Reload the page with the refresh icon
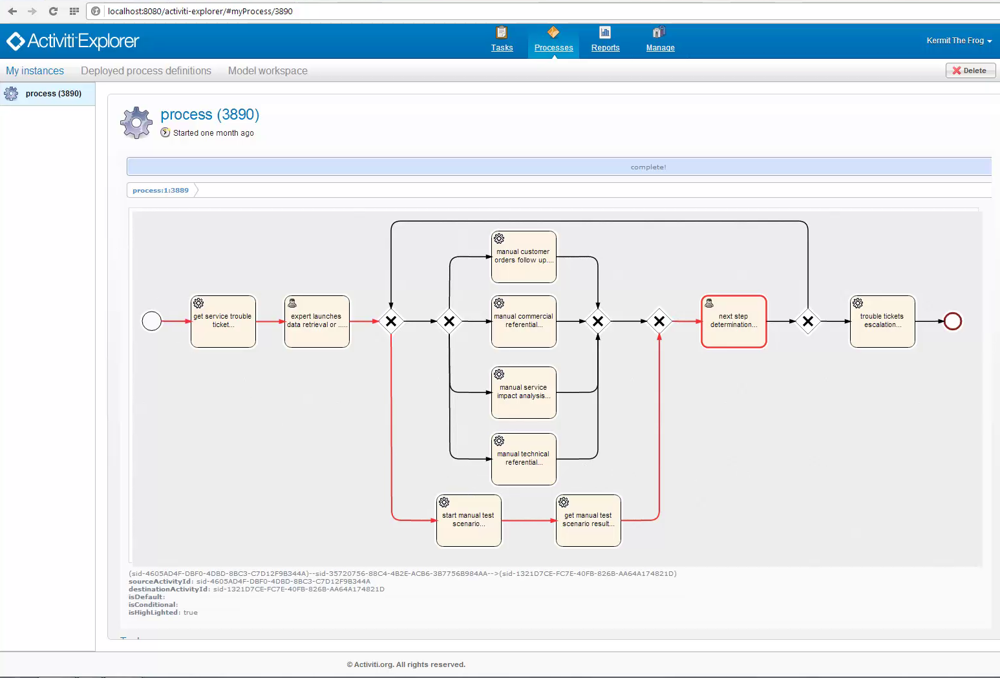The image size is (1000, 678). [53, 11]
